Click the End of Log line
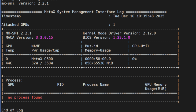 12,110
